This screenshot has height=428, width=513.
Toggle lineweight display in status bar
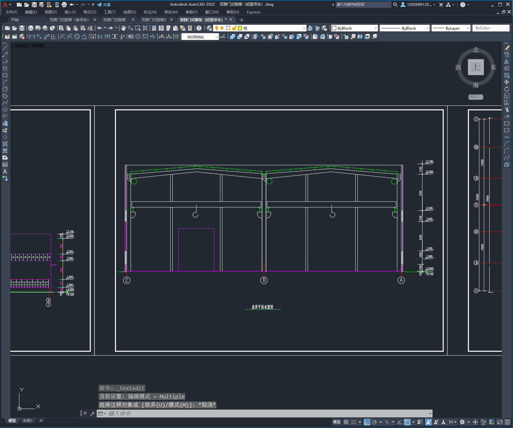420,422
